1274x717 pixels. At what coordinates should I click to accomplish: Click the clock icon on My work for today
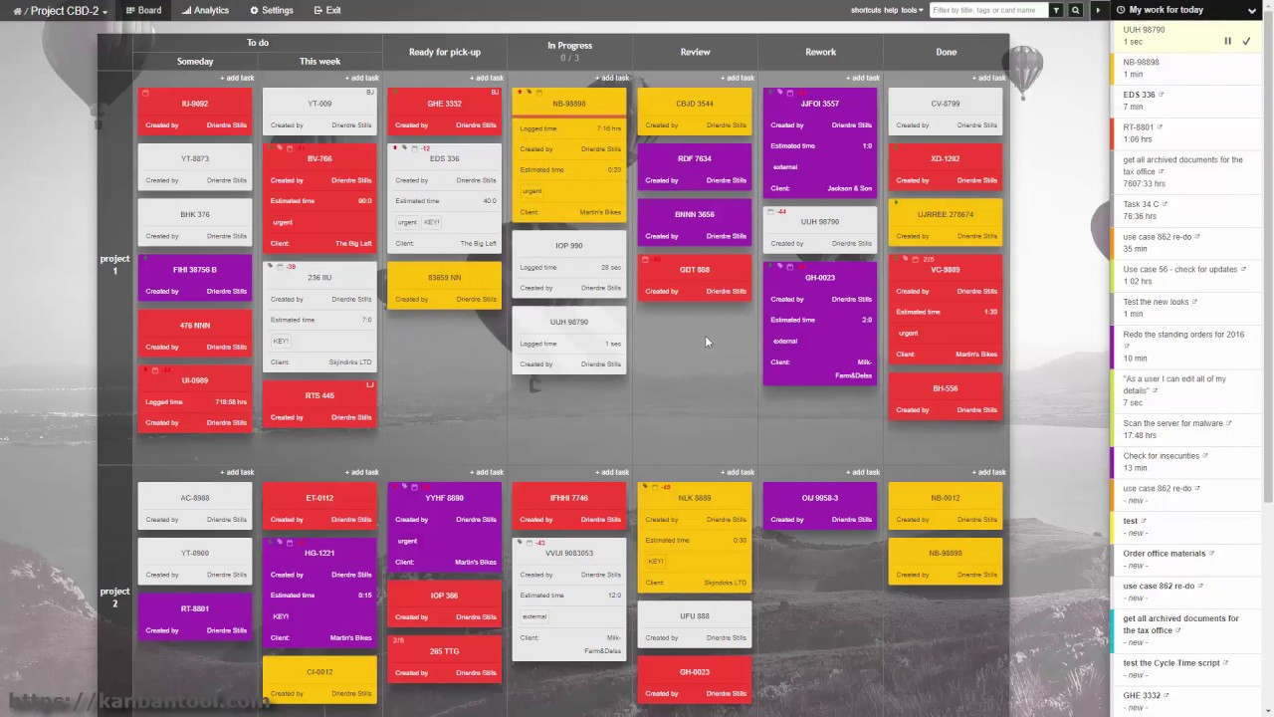1120,10
